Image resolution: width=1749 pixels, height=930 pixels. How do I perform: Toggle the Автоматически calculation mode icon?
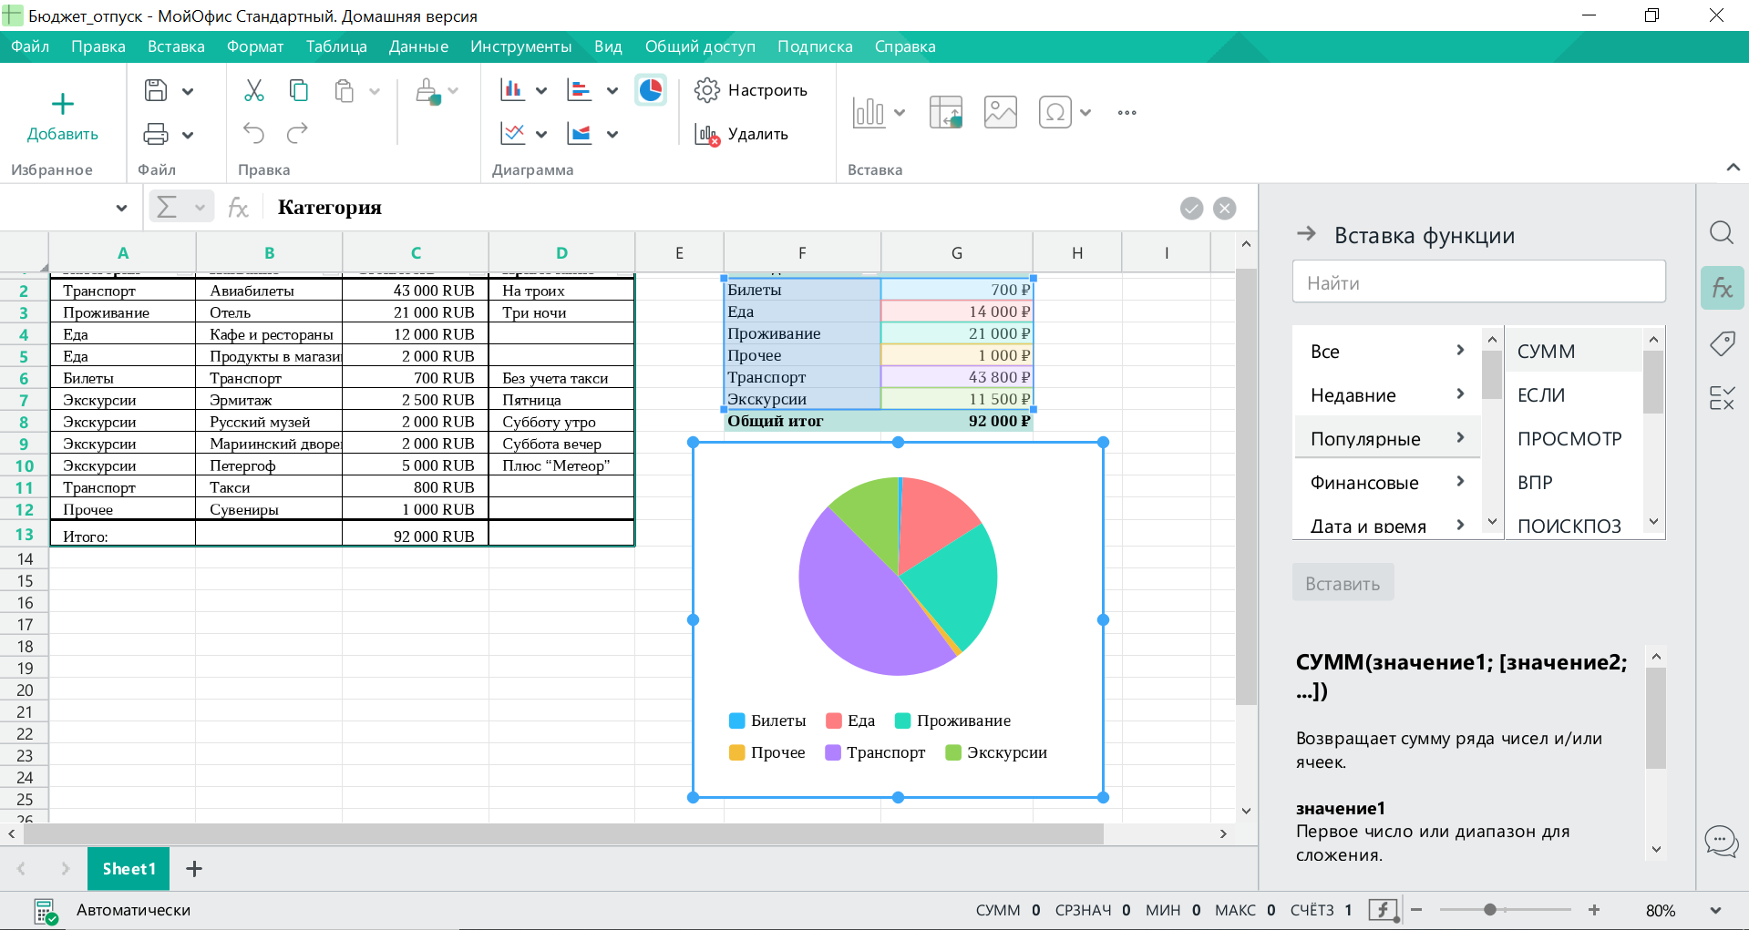pyautogui.click(x=46, y=910)
